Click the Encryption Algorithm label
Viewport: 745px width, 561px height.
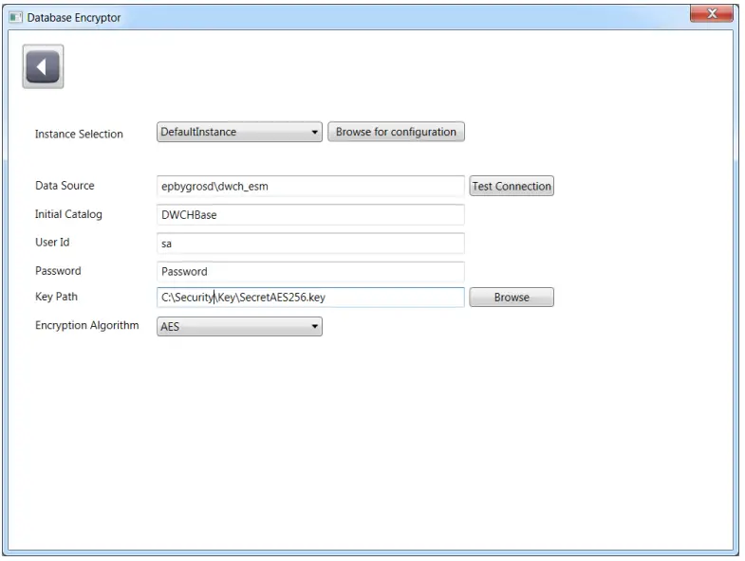87,326
